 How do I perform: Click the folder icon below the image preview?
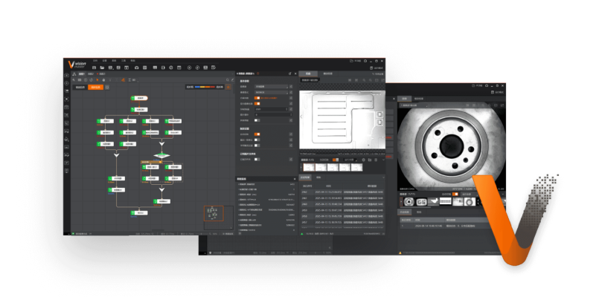coord(369,160)
